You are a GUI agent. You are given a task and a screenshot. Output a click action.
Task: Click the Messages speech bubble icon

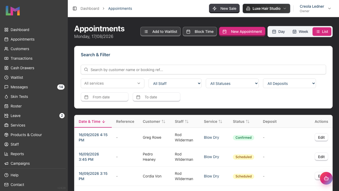[6, 87]
